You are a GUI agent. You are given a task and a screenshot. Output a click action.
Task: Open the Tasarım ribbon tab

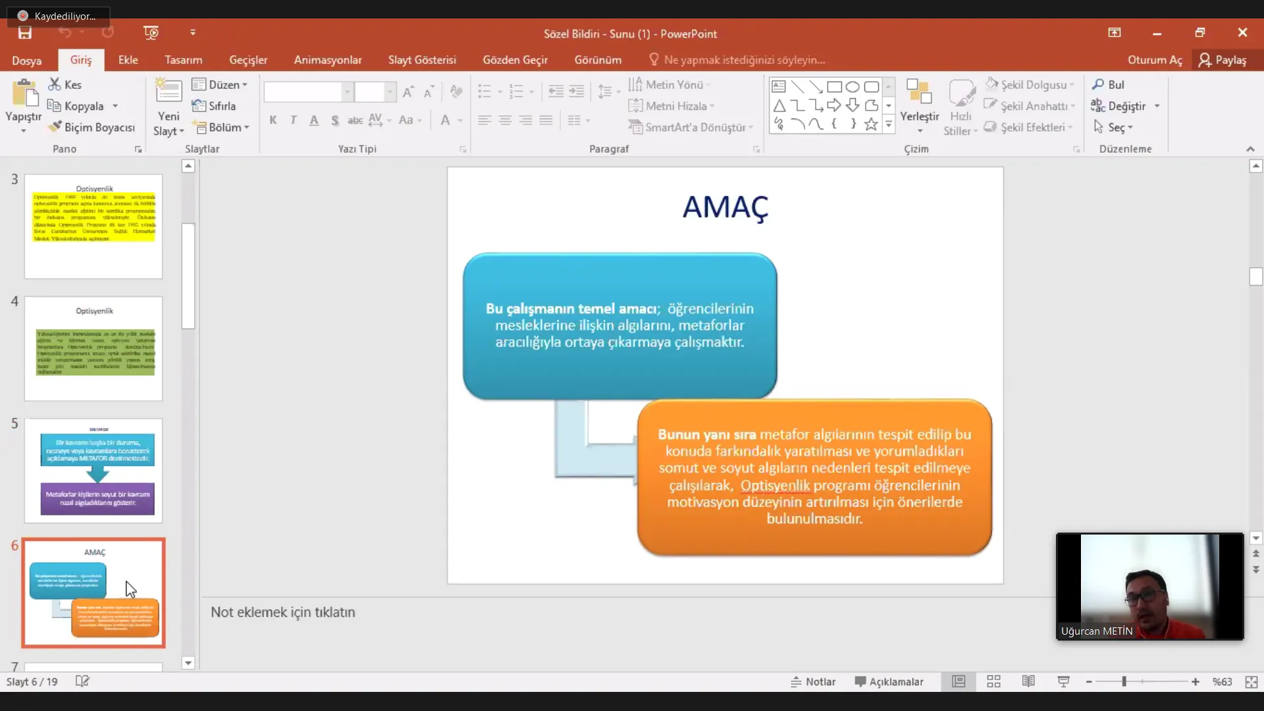(183, 60)
